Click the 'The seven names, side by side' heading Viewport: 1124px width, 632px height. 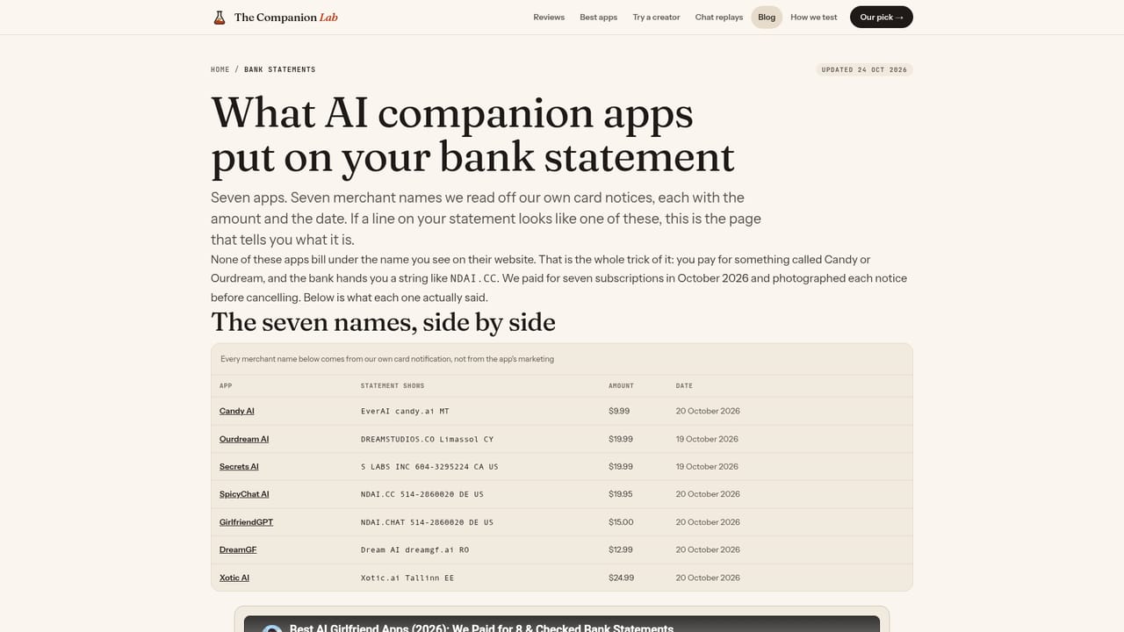point(383,322)
